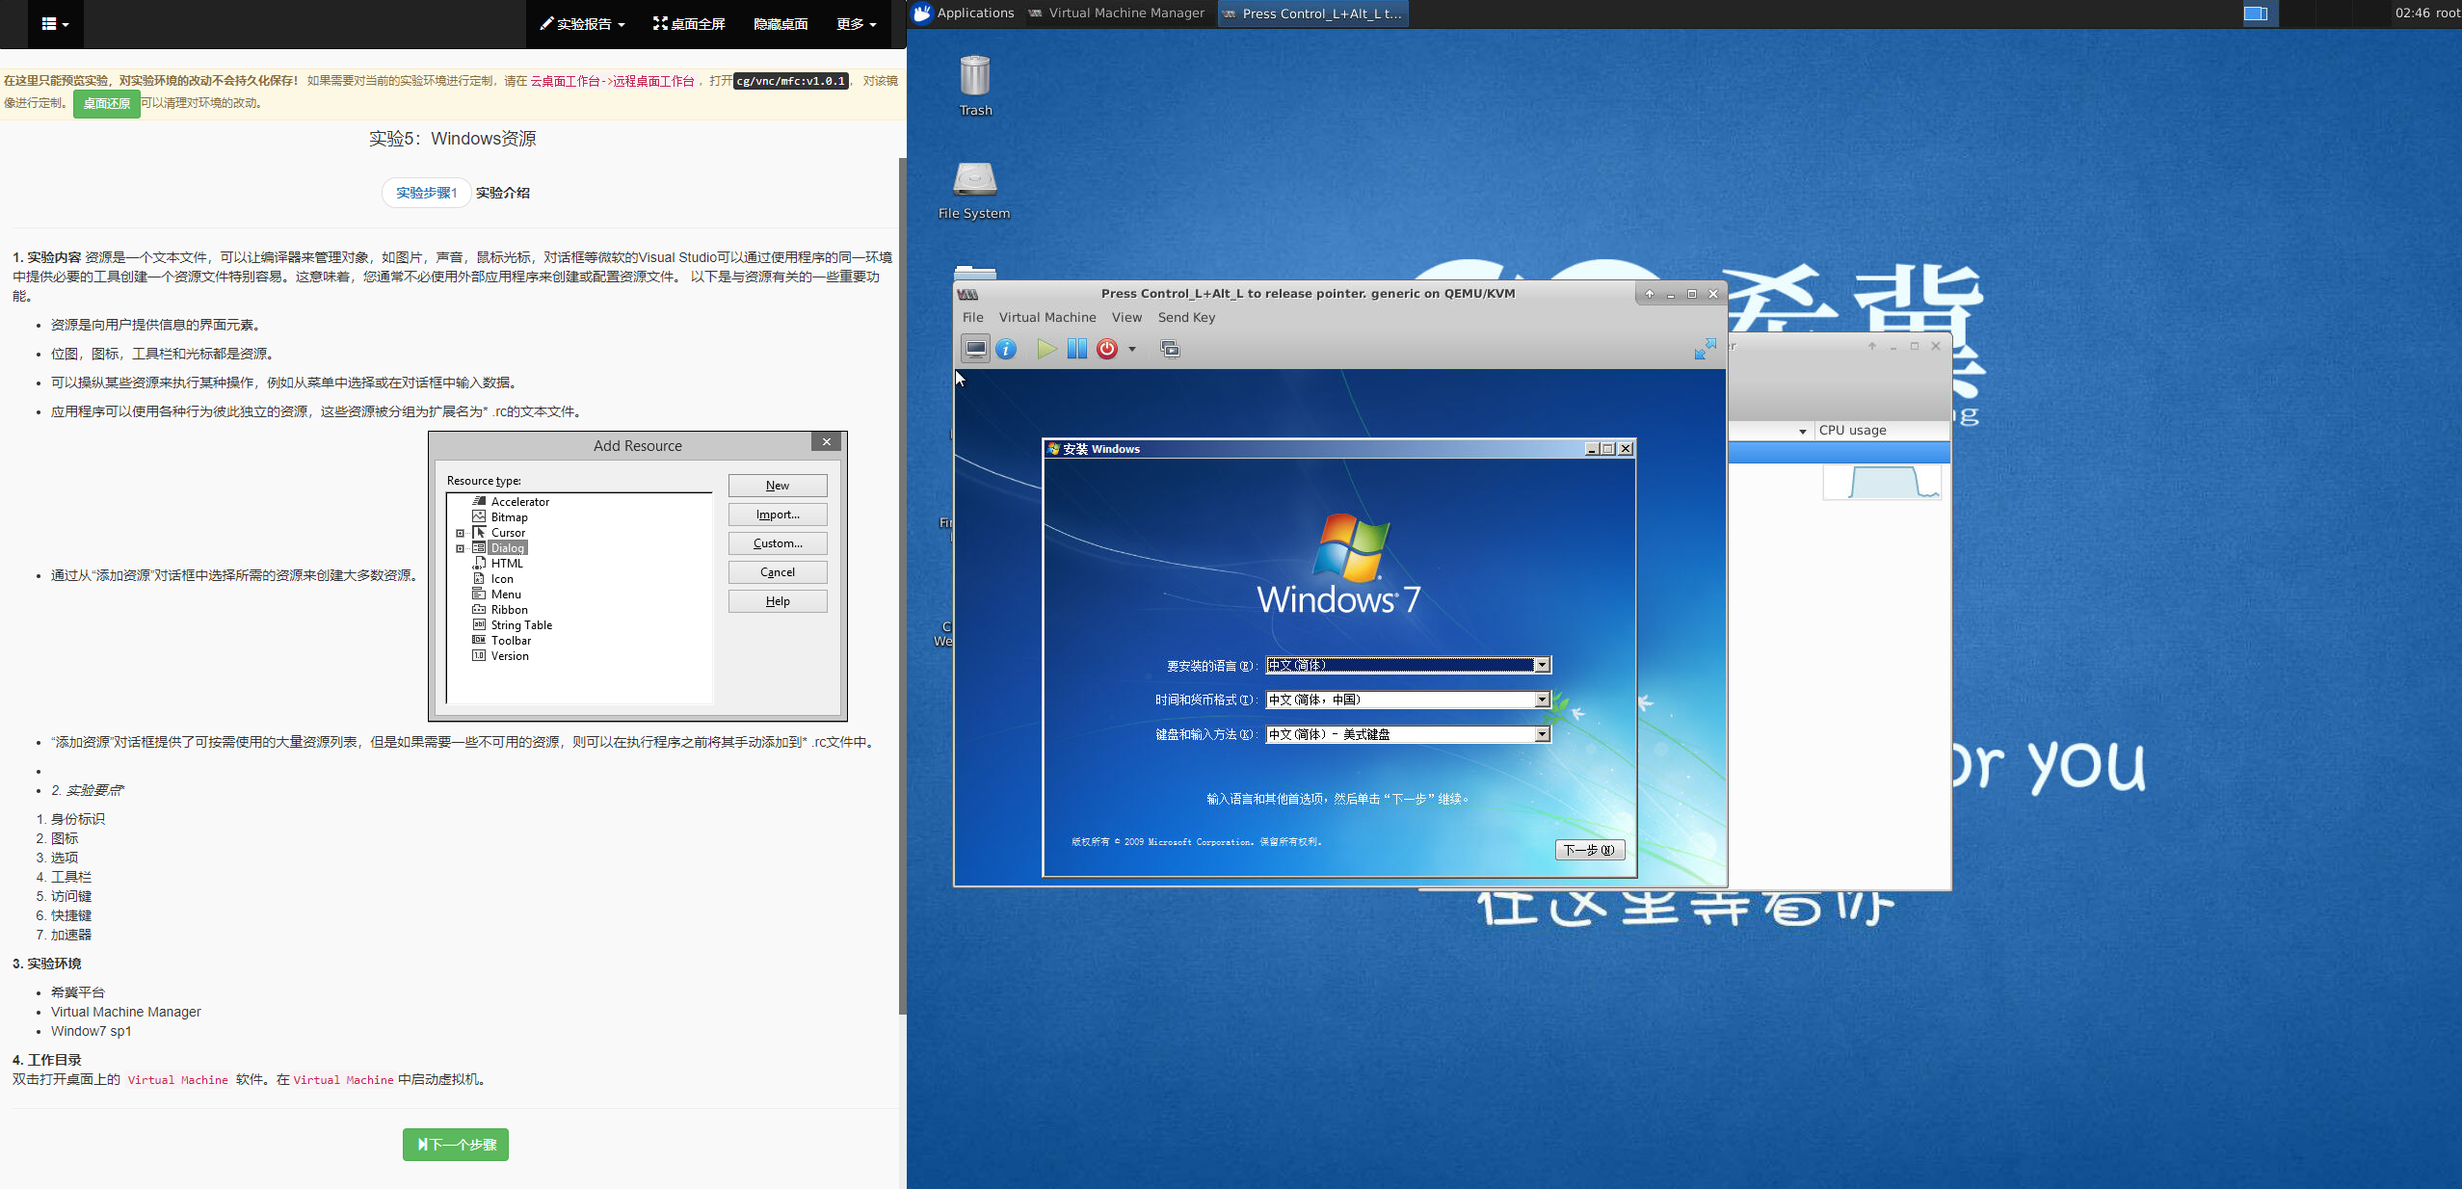This screenshot has height=1189, width=2462.
Task: Click 隐藏桌面 in the top bar
Action: pyautogui.click(x=781, y=24)
